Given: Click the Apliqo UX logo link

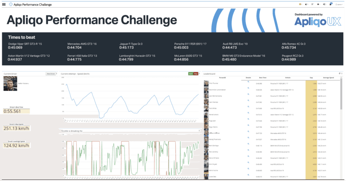Looking at the screenshot, I should (x=318, y=22).
